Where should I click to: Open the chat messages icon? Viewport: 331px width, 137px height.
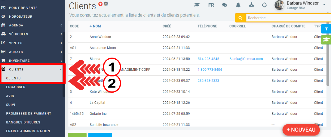(x=224, y=5)
